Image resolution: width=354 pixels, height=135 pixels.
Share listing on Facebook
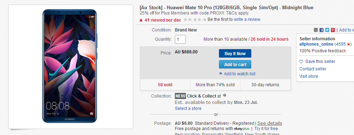322,30
